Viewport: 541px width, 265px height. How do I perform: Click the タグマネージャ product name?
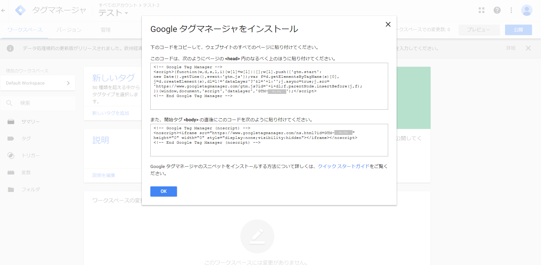point(59,10)
